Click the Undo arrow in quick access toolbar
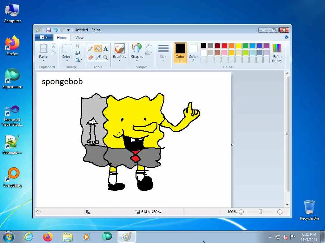 (56, 30)
